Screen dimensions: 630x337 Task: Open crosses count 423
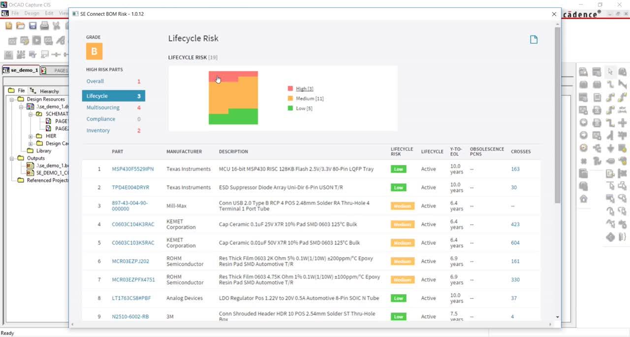point(515,224)
